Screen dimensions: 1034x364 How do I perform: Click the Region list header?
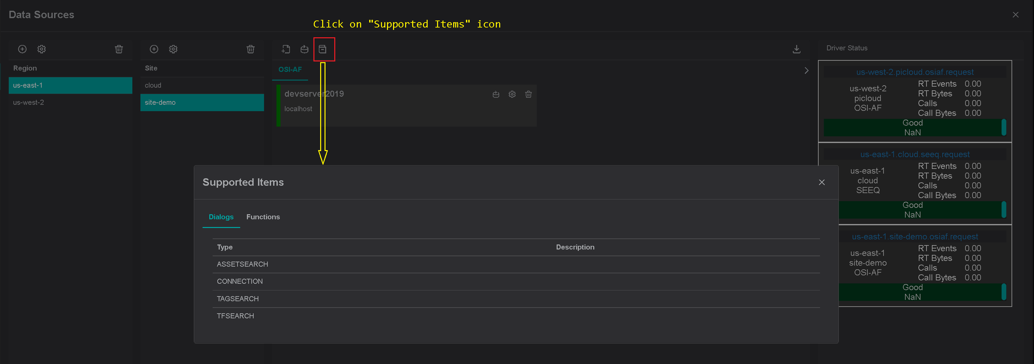(x=25, y=68)
